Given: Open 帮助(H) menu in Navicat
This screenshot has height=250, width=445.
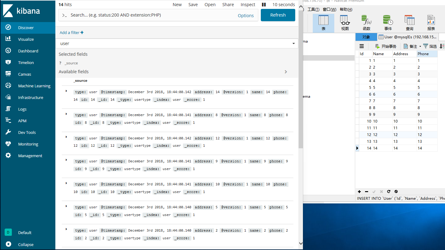Looking at the screenshot, I should [x=346, y=9].
